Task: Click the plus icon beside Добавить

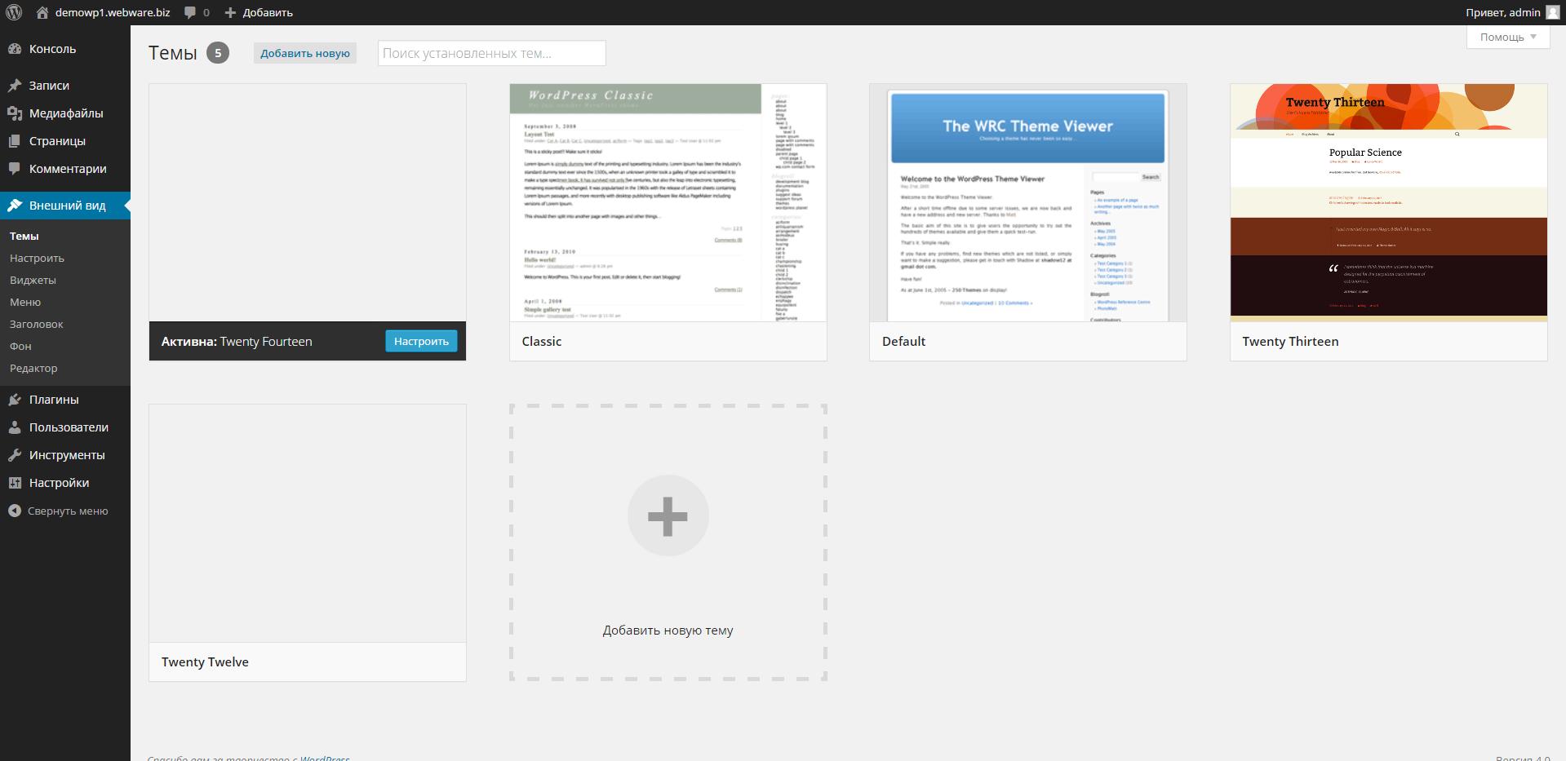Action: 230,12
